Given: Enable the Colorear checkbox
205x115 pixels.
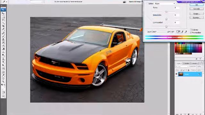Looking at the screenshot, I should click(x=191, y=30).
